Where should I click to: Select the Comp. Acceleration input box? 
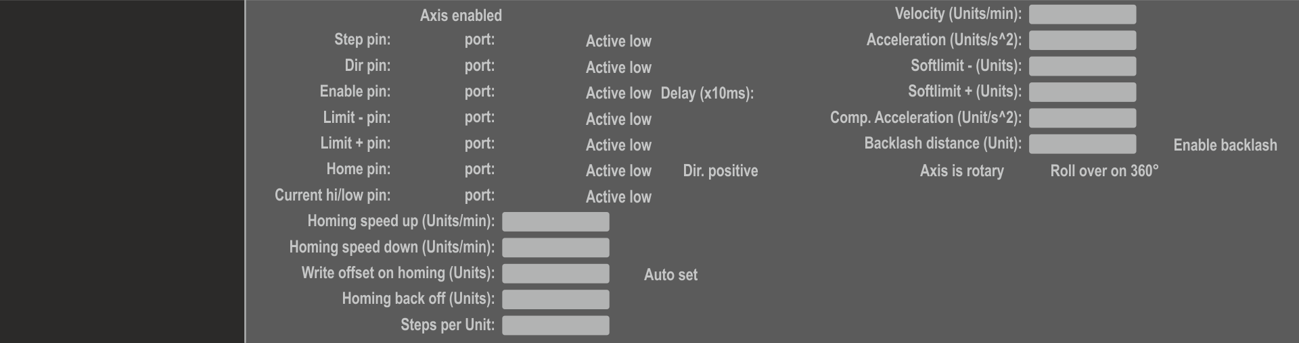(1082, 118)
